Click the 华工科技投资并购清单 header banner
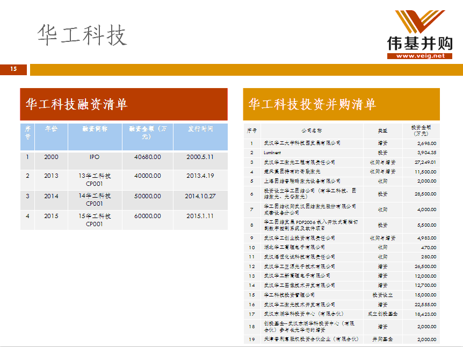This screenshot has width=463, height=347. [342, 104]
